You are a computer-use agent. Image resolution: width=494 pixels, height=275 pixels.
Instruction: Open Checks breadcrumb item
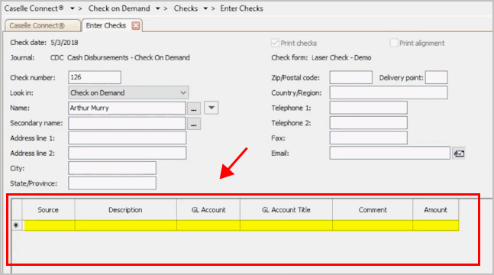(x=186, y=8)
